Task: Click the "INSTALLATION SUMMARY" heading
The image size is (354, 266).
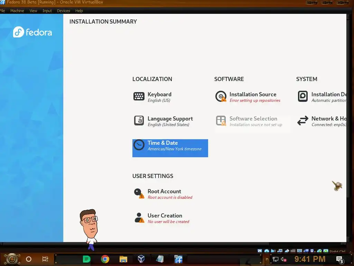Action: tap(103, 21)
